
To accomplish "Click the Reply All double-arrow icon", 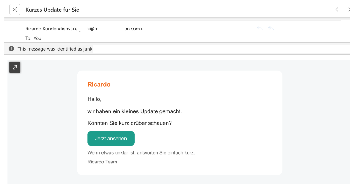I will click(x=271, y=29).
